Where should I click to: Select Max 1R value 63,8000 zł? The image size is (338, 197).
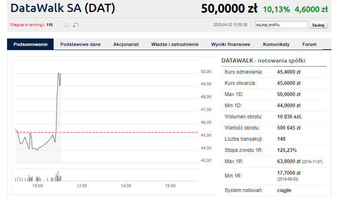pyautogui.click(x=289, y=161)
